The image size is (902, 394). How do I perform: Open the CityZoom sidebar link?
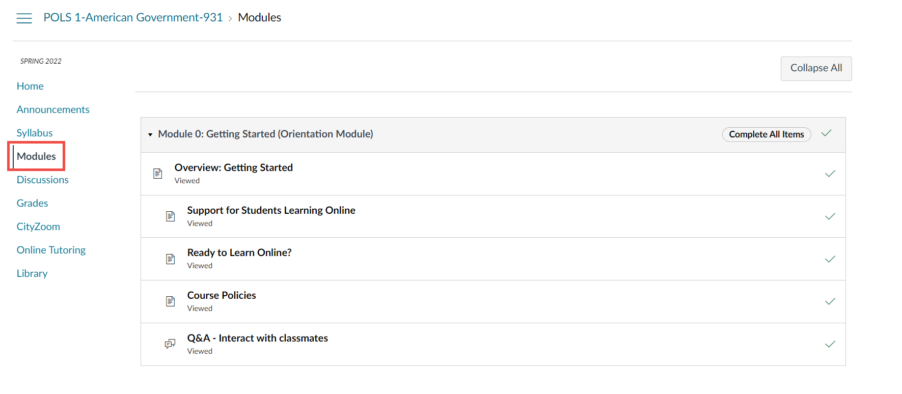coord(38,227)
